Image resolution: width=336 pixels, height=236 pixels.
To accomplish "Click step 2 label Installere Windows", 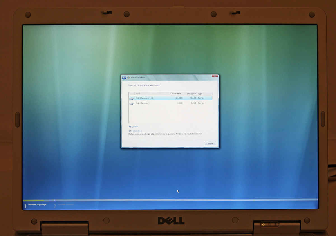I will (x=66, y=205).
